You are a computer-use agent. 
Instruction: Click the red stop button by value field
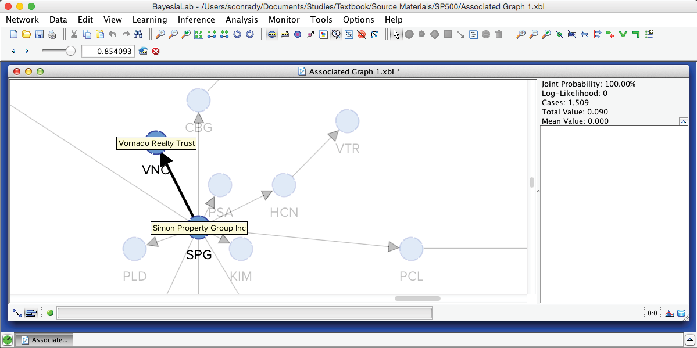pyautogui.click(x=156, y=51)
